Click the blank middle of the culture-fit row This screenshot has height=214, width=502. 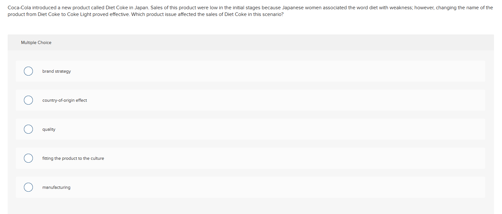pyautogui.click(x=255, y=158)
